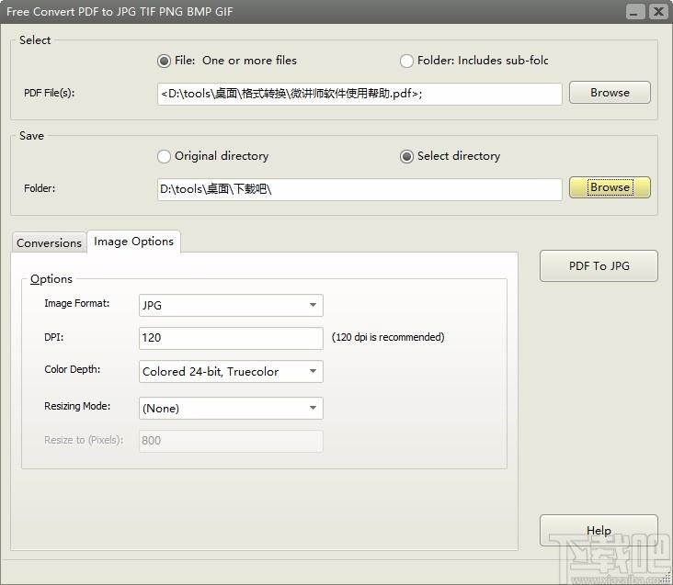Click the window title 'Free Convert PDF to JPG TIF PNG BMP GIF'
Image resolution: width=673 pixels, height=585 pixels.
tap(120, 12)
